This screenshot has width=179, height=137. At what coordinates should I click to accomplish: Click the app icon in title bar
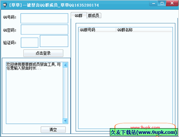(5, 5)
